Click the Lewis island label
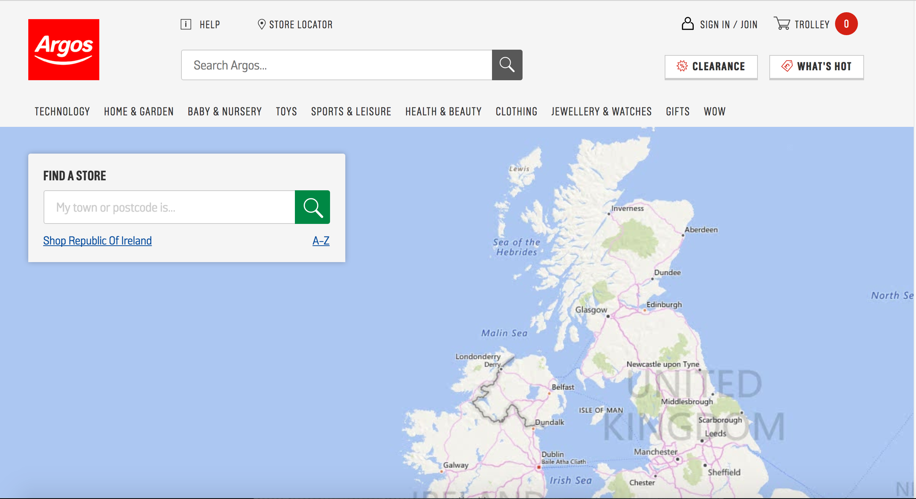916x499 pixels. tap(519, 168)
